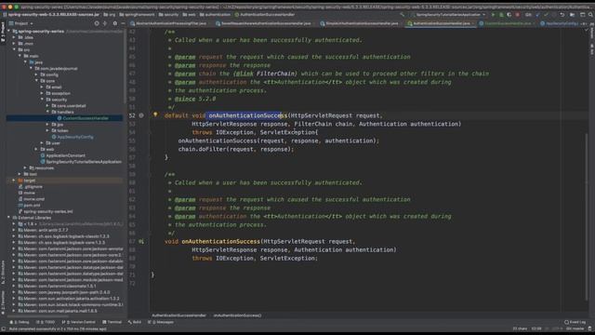Click highlighted onAuthenticationSuccess method name
This screenshot has height=335, width=595.
pos(248,115)
